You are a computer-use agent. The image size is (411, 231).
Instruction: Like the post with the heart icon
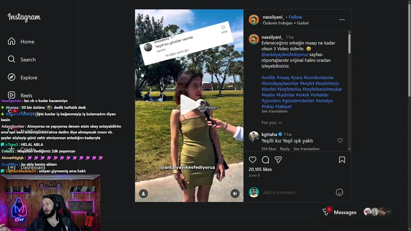coord(253,160)
